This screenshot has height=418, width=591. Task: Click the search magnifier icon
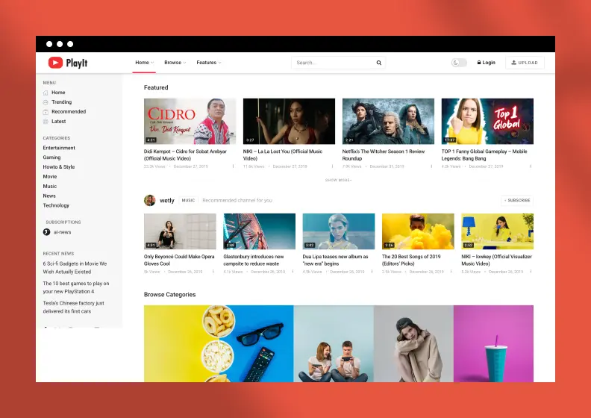[379, 63]
